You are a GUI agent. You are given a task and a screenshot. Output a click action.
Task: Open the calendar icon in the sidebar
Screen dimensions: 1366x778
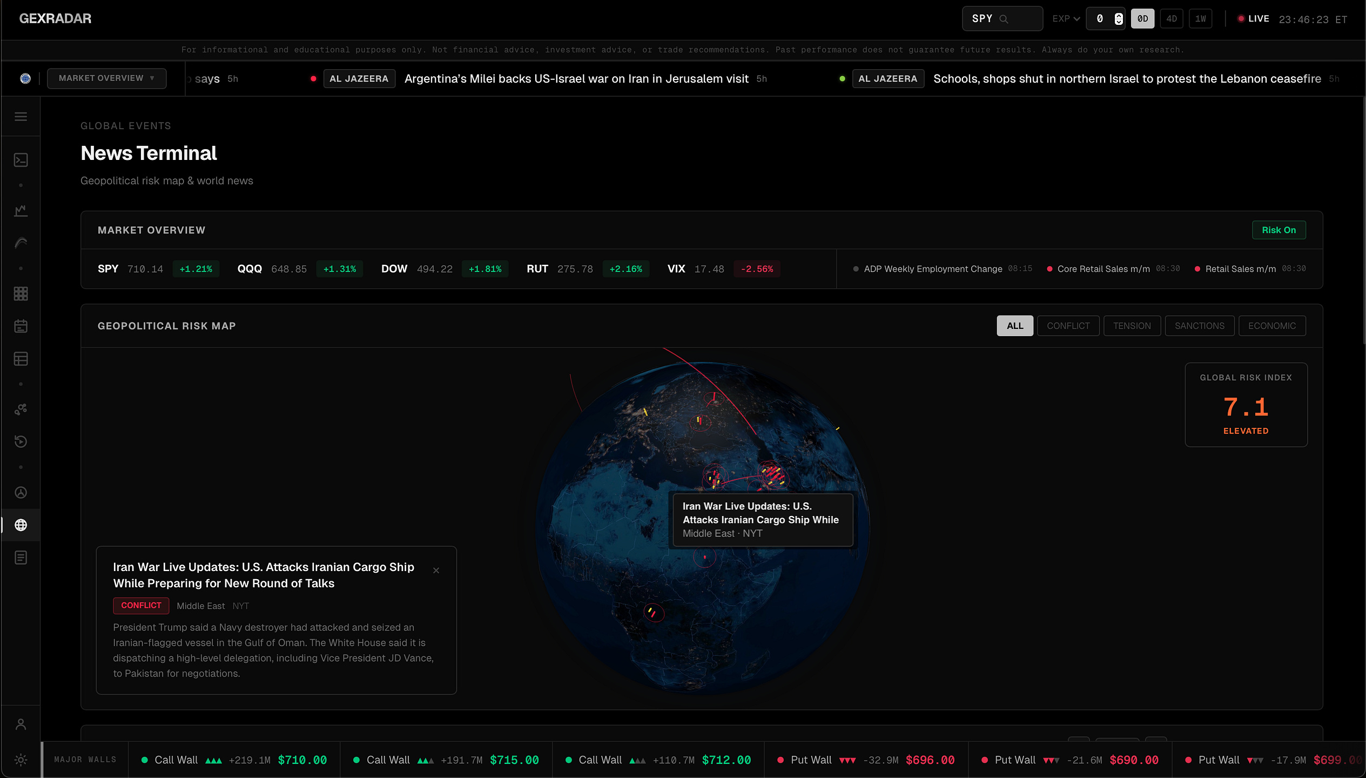tap(21, 326)
